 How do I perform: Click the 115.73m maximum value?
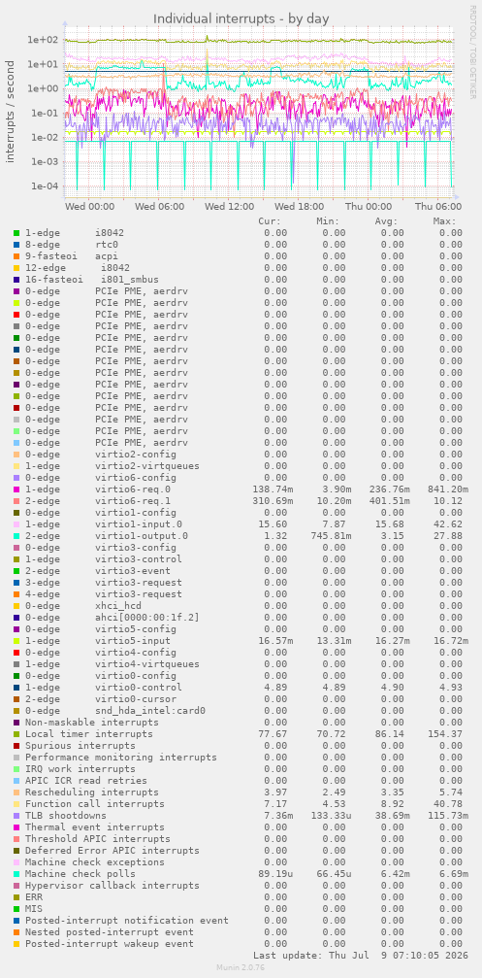coord(448,815)
